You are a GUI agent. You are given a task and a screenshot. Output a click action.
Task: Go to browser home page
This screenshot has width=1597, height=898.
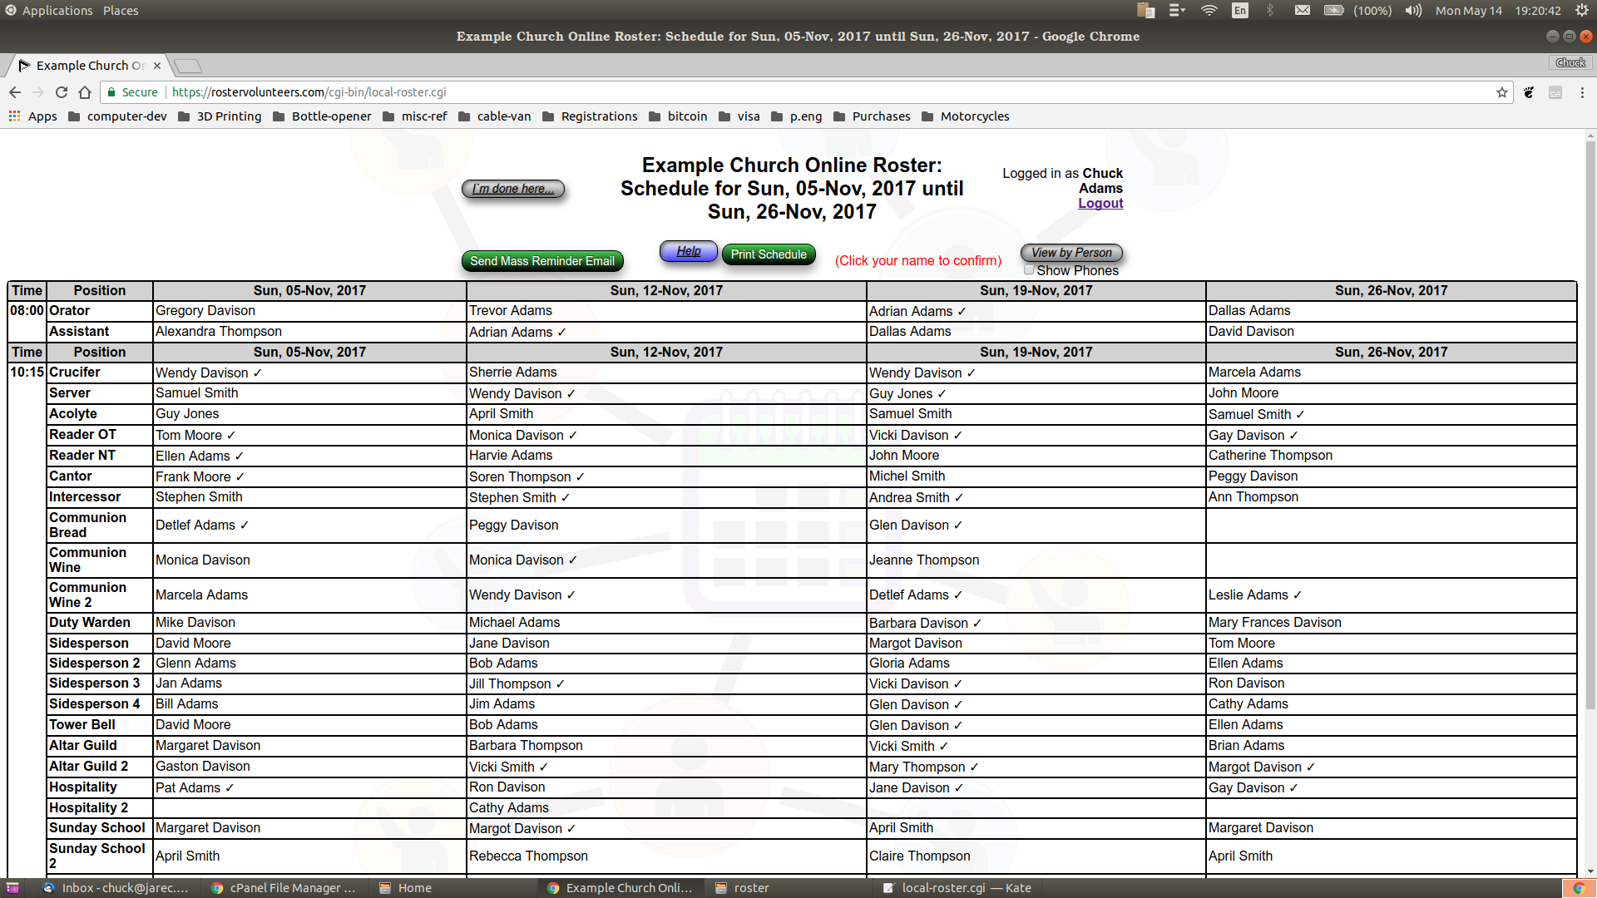pyautogui.click(x=85, y=92)
